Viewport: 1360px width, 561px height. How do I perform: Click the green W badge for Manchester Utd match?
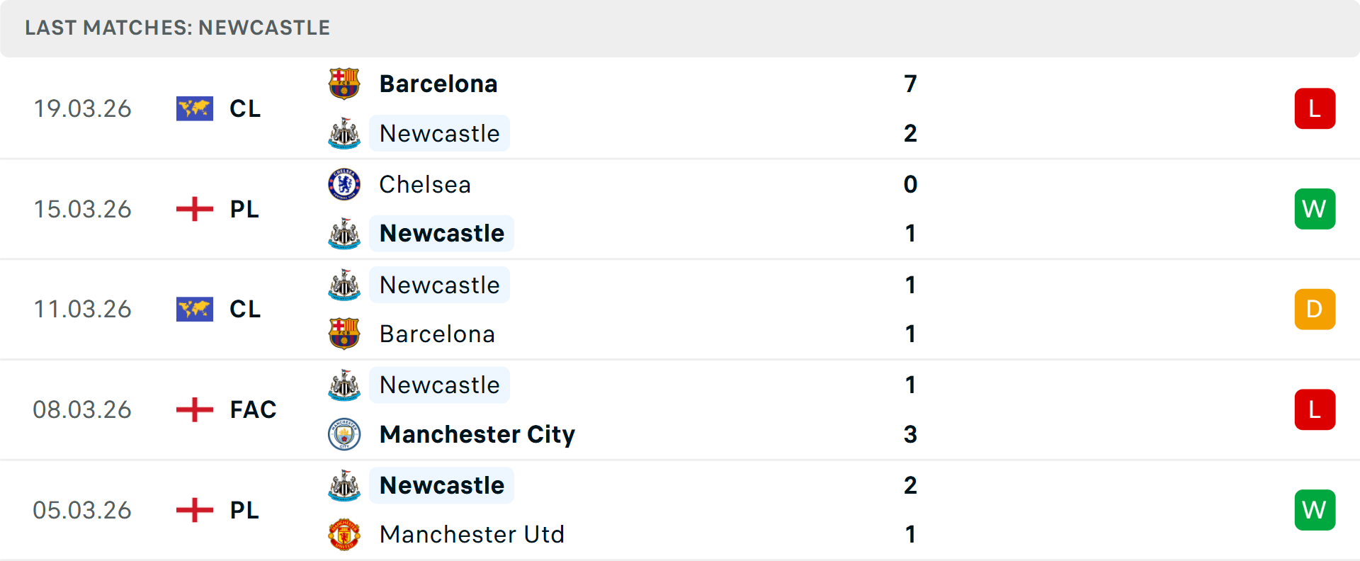tap(1315, 510)
